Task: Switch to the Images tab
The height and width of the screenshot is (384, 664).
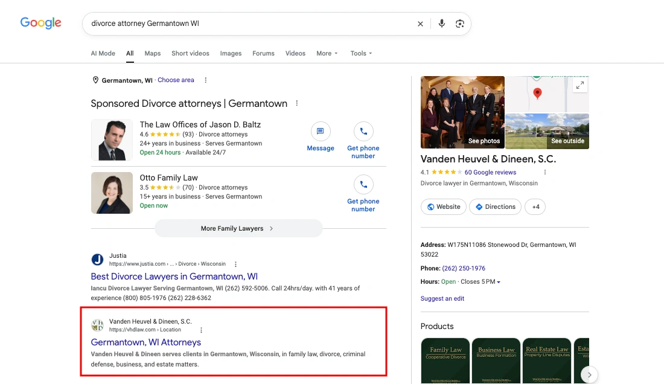Action: click(231, 53)
